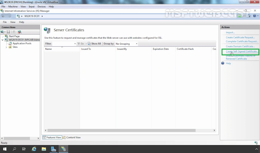The width and height of the screenshot is (260, 153).
Task: Open the Help menu in IIS Manager
Action: [22, 22]
